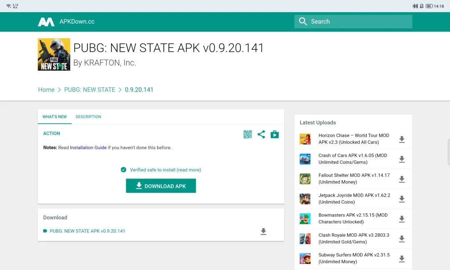Viewport: 450px width, 270px height.
Task: Download Crash of Cars via arrow icon
Action: [x=402, y=159]
